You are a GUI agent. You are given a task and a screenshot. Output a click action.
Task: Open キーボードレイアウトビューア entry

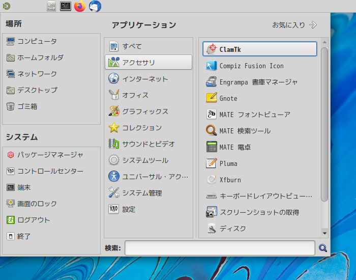pyautogui.click(x=260, y=196)
